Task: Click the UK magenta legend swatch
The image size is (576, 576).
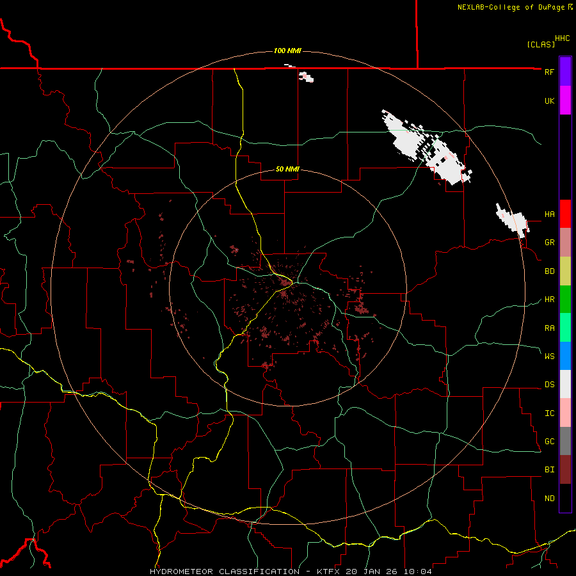Action: pyautogui.click(x=565, y=100)
